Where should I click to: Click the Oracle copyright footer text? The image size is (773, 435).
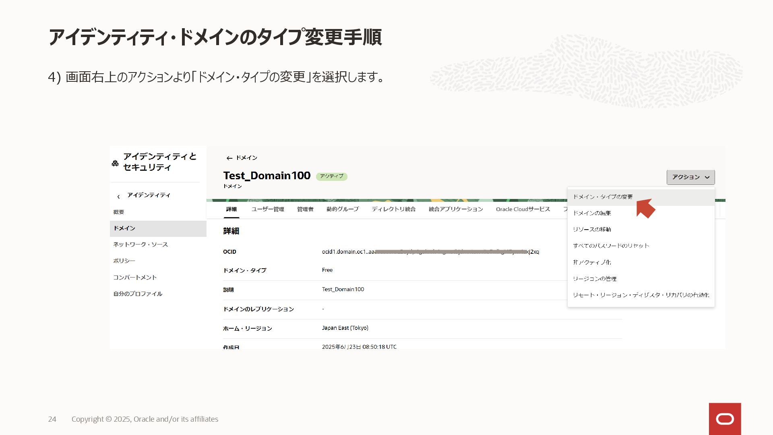click(x=145, y=419)
